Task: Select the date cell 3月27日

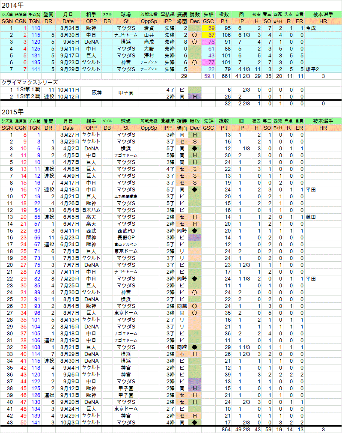Action: (x=68, y=135)
